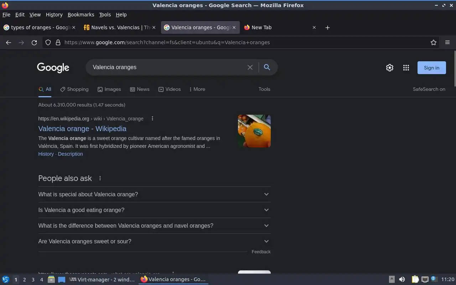Switch to workspace 2 in the taskbar

24,280
